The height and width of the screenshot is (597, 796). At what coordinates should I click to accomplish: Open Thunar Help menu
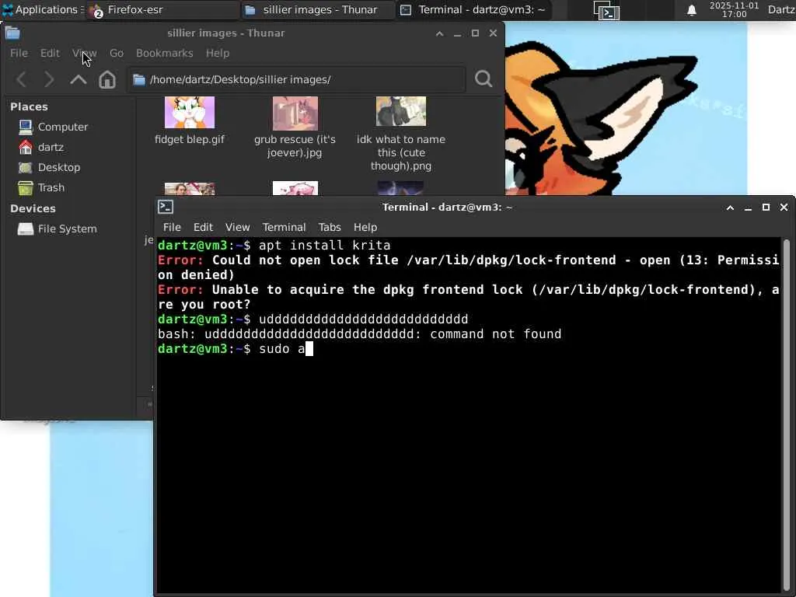click(218, 53)
